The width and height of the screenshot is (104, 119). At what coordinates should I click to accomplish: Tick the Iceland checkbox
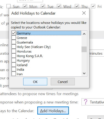click(x=14, y=65)
